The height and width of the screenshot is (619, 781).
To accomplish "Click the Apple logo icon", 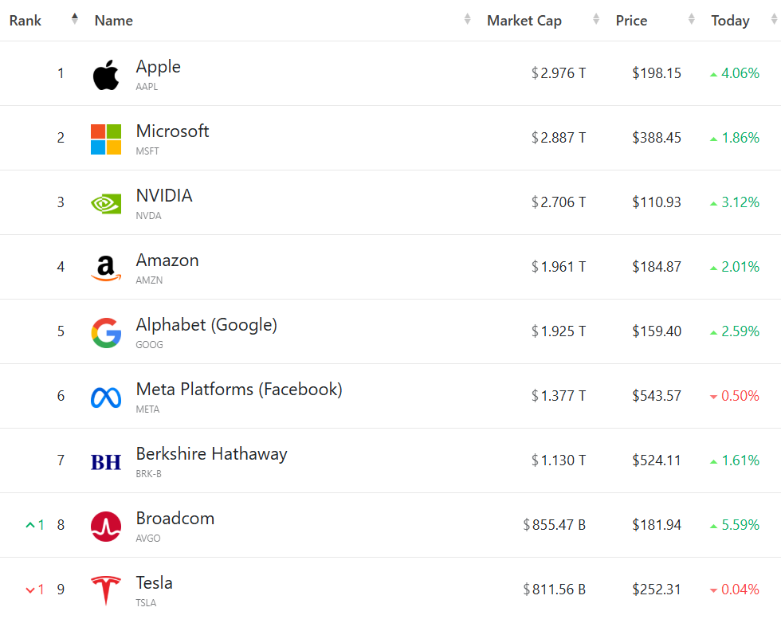I will click(106, 75).
